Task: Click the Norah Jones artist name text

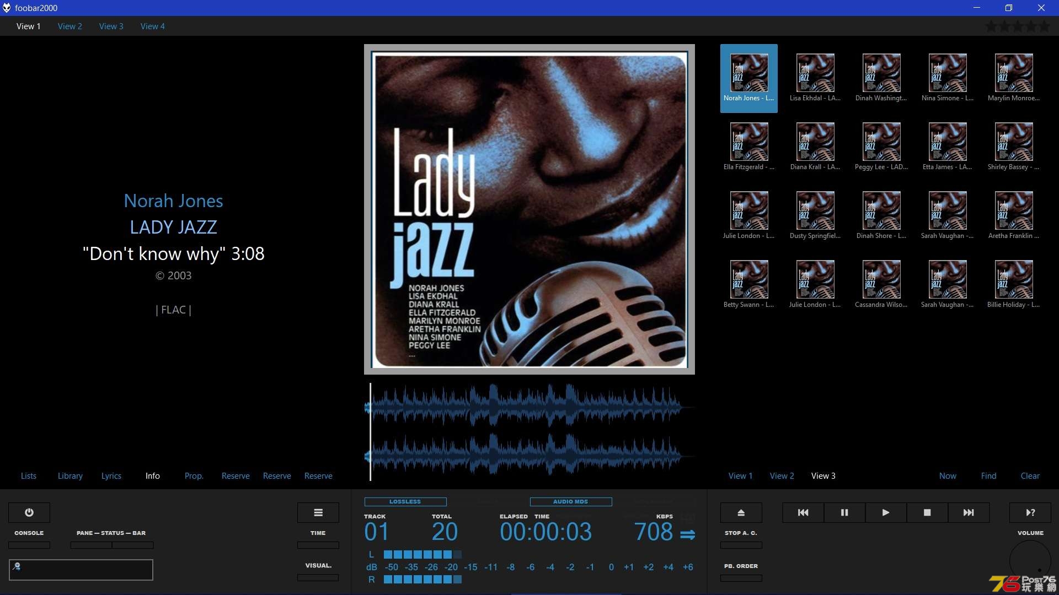Action: [x=173, y=201]
